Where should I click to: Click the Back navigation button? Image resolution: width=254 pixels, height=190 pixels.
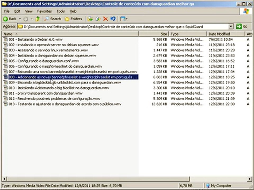[x=10, y=19]
